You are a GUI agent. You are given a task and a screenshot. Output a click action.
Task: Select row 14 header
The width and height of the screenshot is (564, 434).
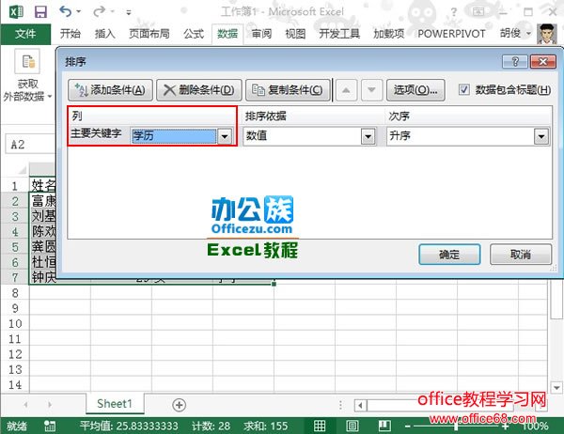point(15,385)
